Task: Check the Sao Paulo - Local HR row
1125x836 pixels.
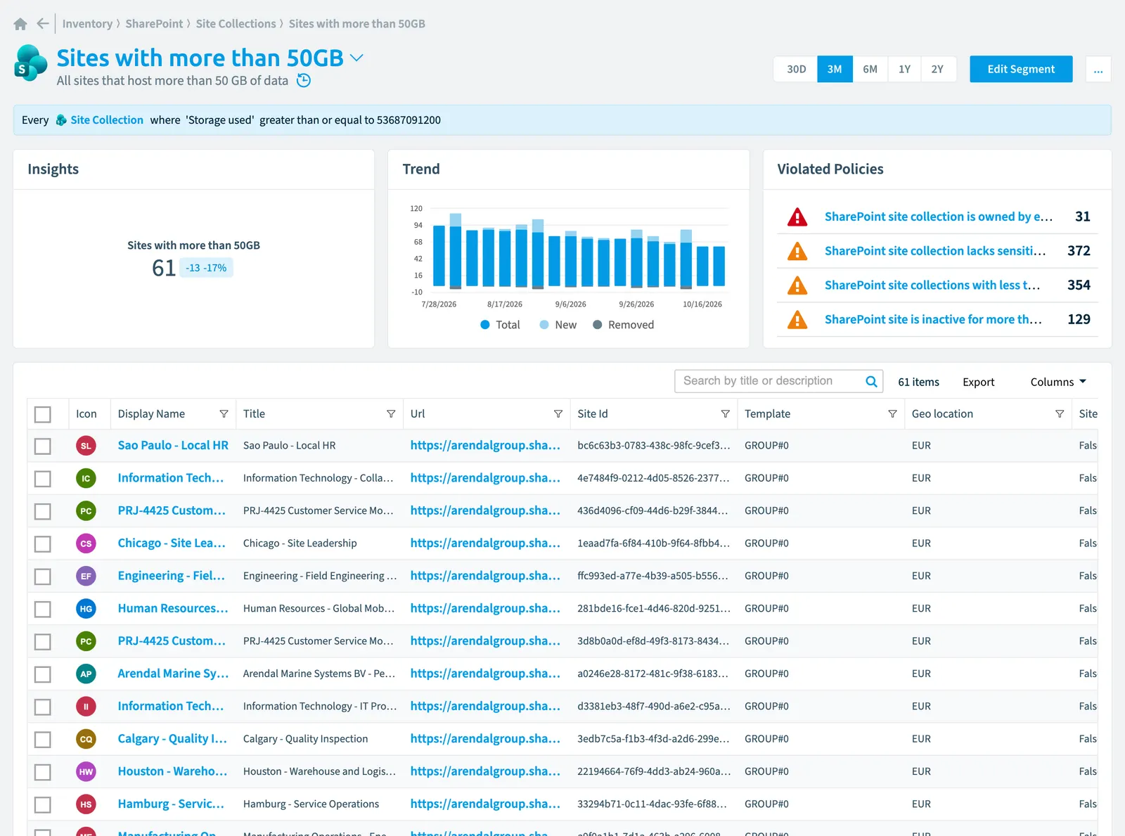Action: click(43, 446)
